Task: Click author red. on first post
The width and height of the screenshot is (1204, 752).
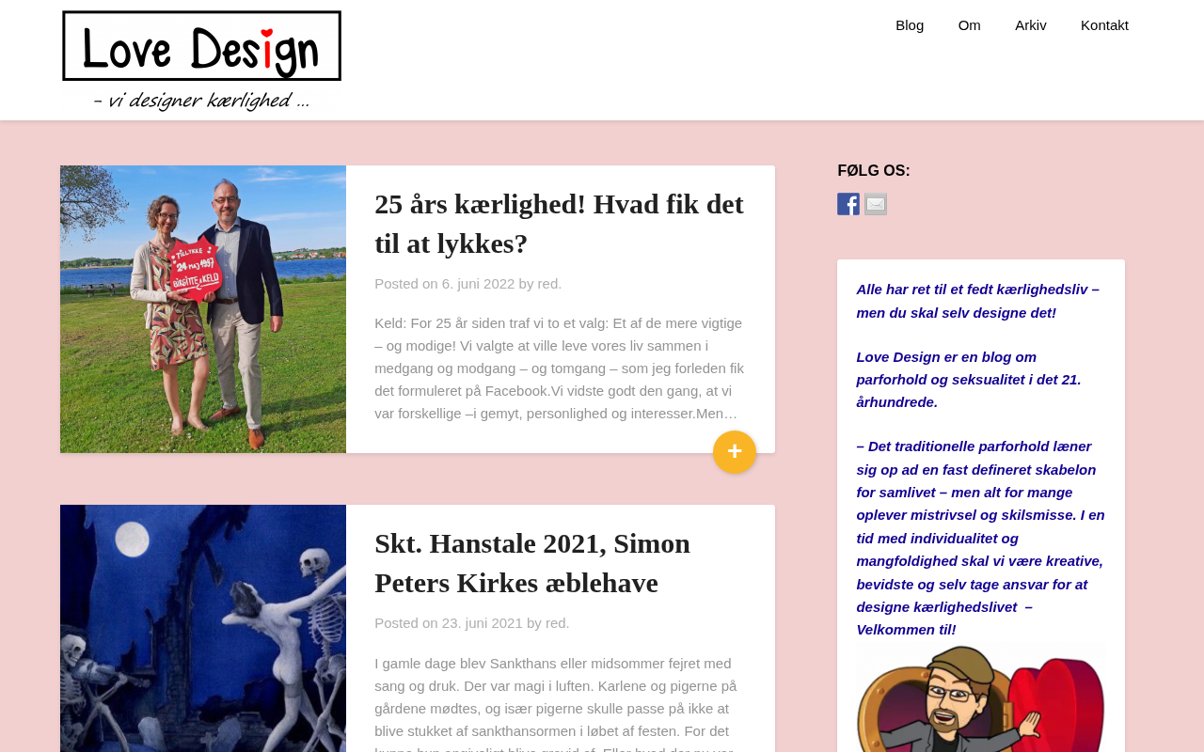Action: point(549,284)
